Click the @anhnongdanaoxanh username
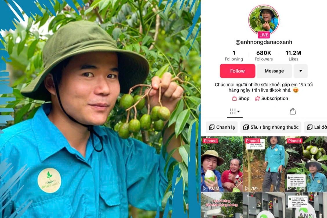The image size is (327, 218). [264, 42]
